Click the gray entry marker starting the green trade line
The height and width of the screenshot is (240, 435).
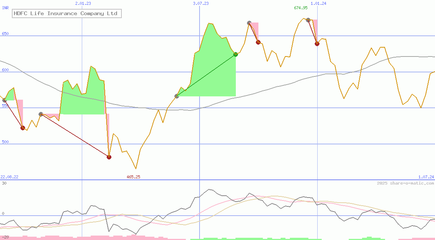[x=177, y=96]
